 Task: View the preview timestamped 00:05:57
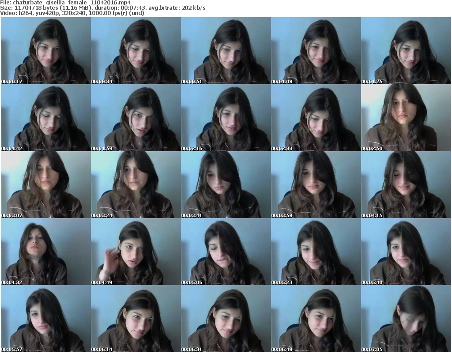(46, 319)
